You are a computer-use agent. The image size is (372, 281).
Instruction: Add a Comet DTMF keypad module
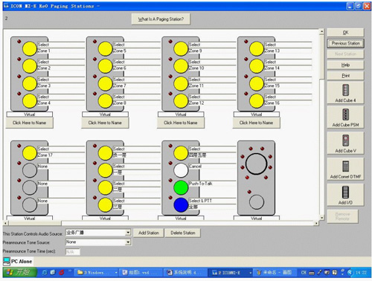click(x=345, y=169)
